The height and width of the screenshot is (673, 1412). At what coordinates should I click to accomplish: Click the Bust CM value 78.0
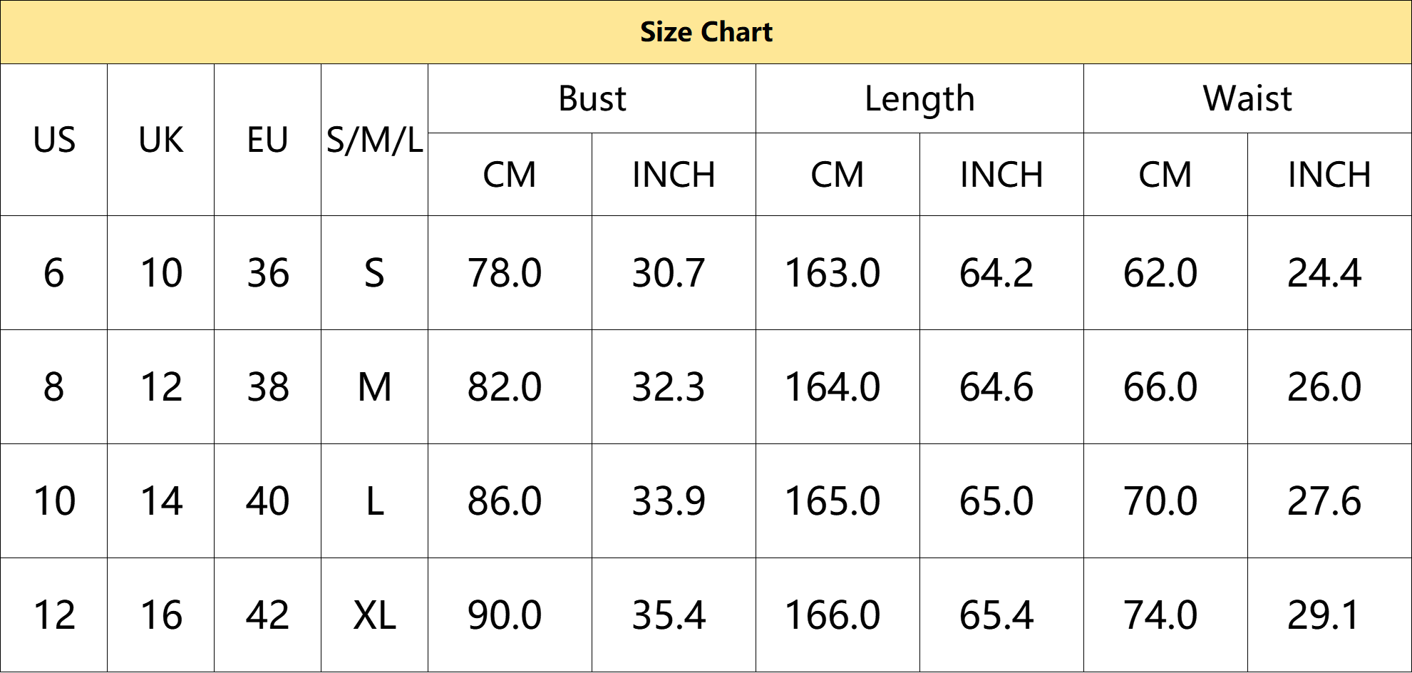click(x=510, y=273)
